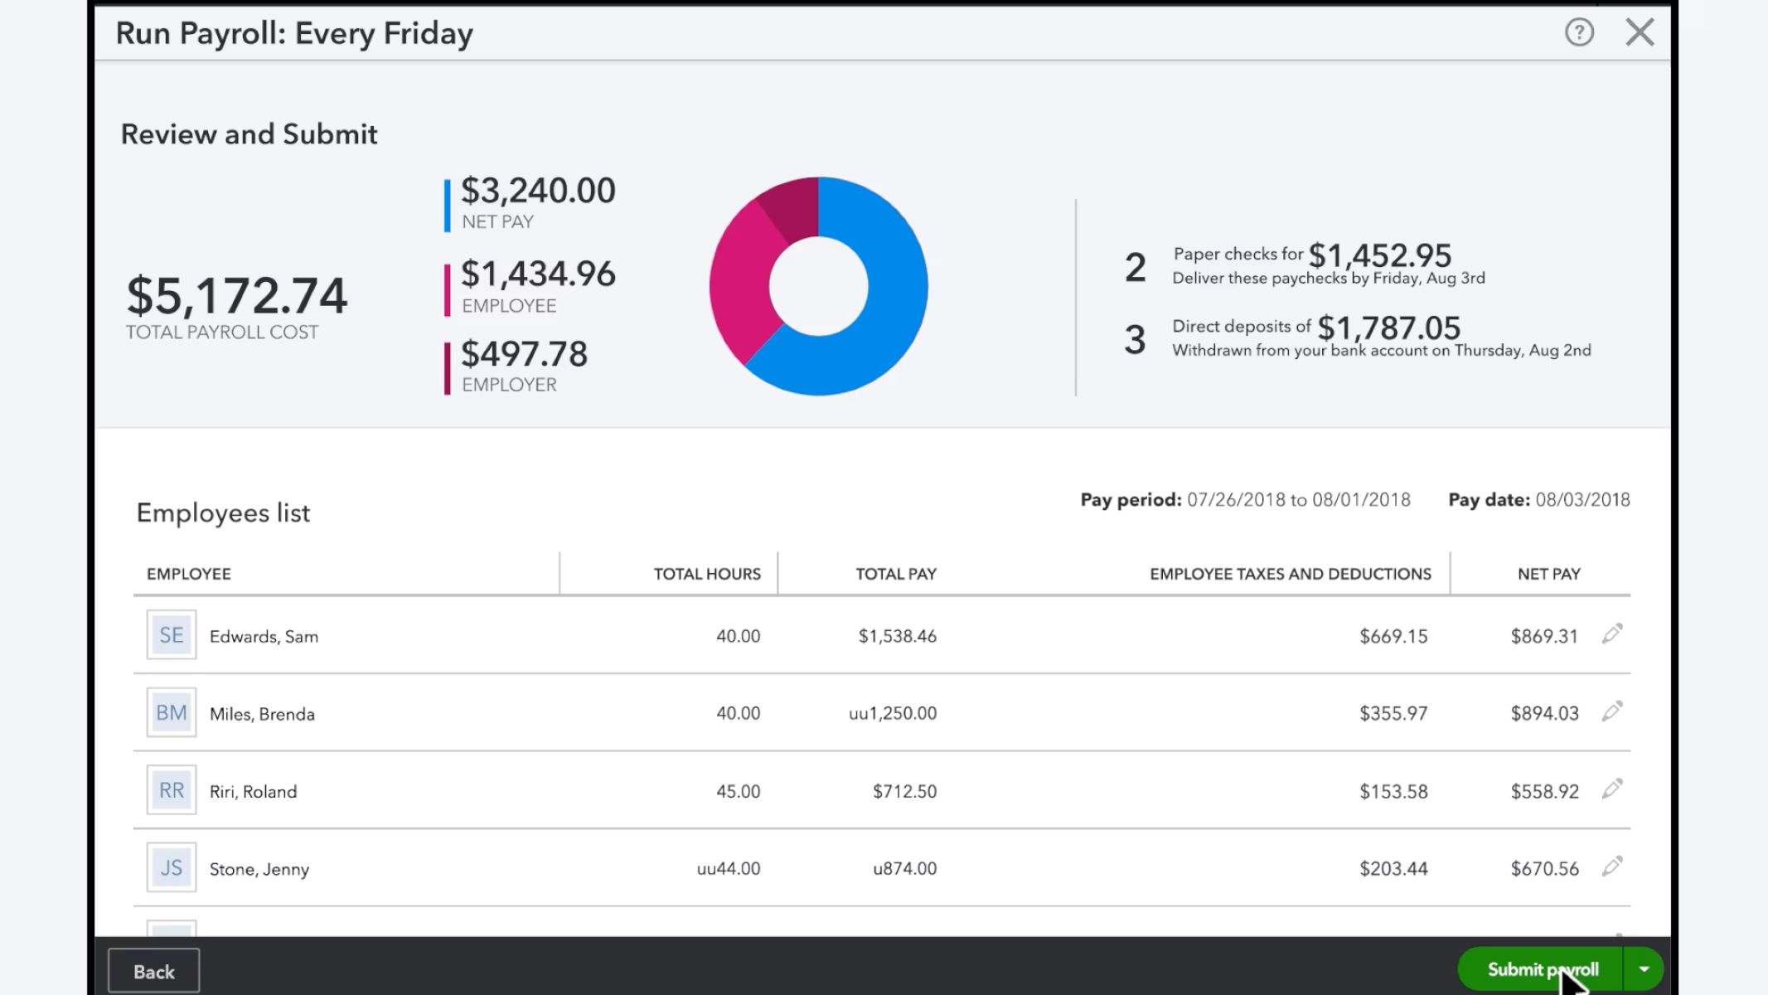1768x995 pixels.
Task: Edit Brenda Miles' paycheck with pencil icon
Action: pos(1612,711)
